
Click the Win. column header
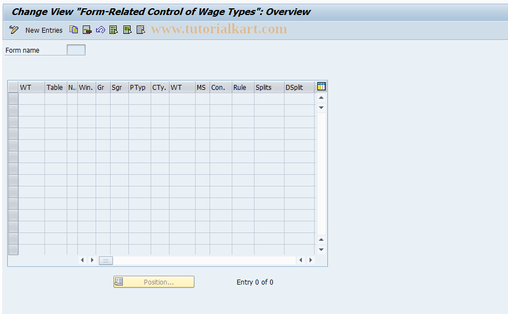pos(87,87)
